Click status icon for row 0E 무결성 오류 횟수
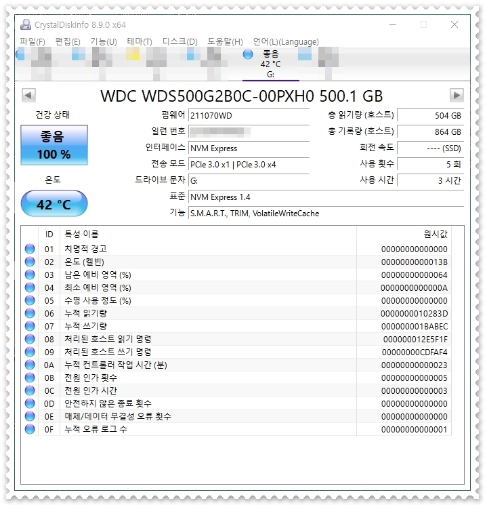 (30, 416)
